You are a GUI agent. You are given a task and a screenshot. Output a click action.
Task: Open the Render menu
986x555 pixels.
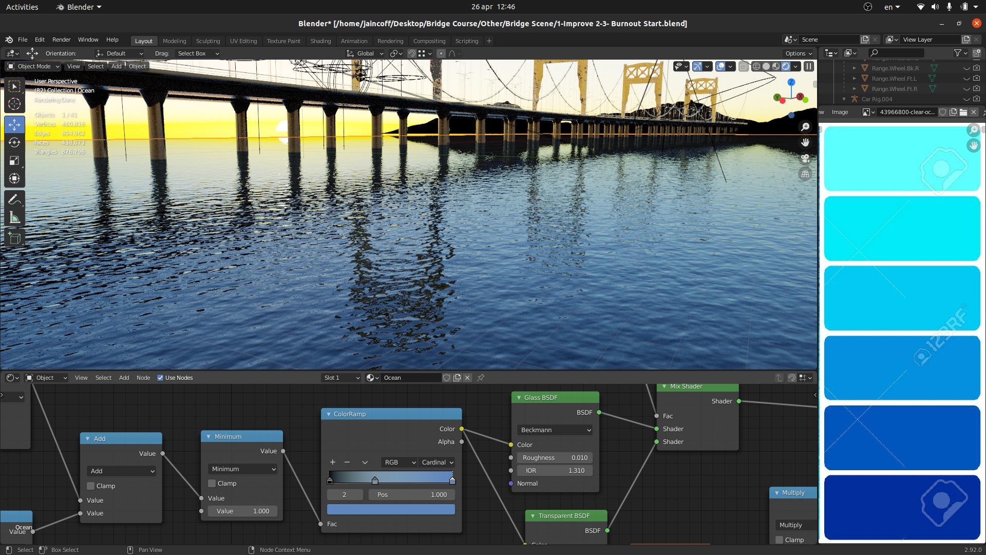pos(61,40)
